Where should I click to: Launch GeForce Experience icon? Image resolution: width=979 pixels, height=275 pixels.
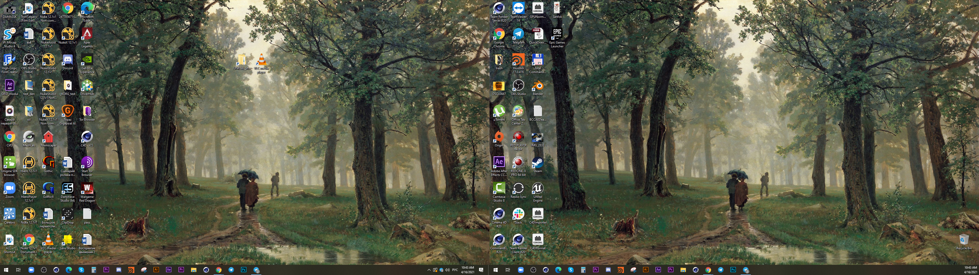87,63
